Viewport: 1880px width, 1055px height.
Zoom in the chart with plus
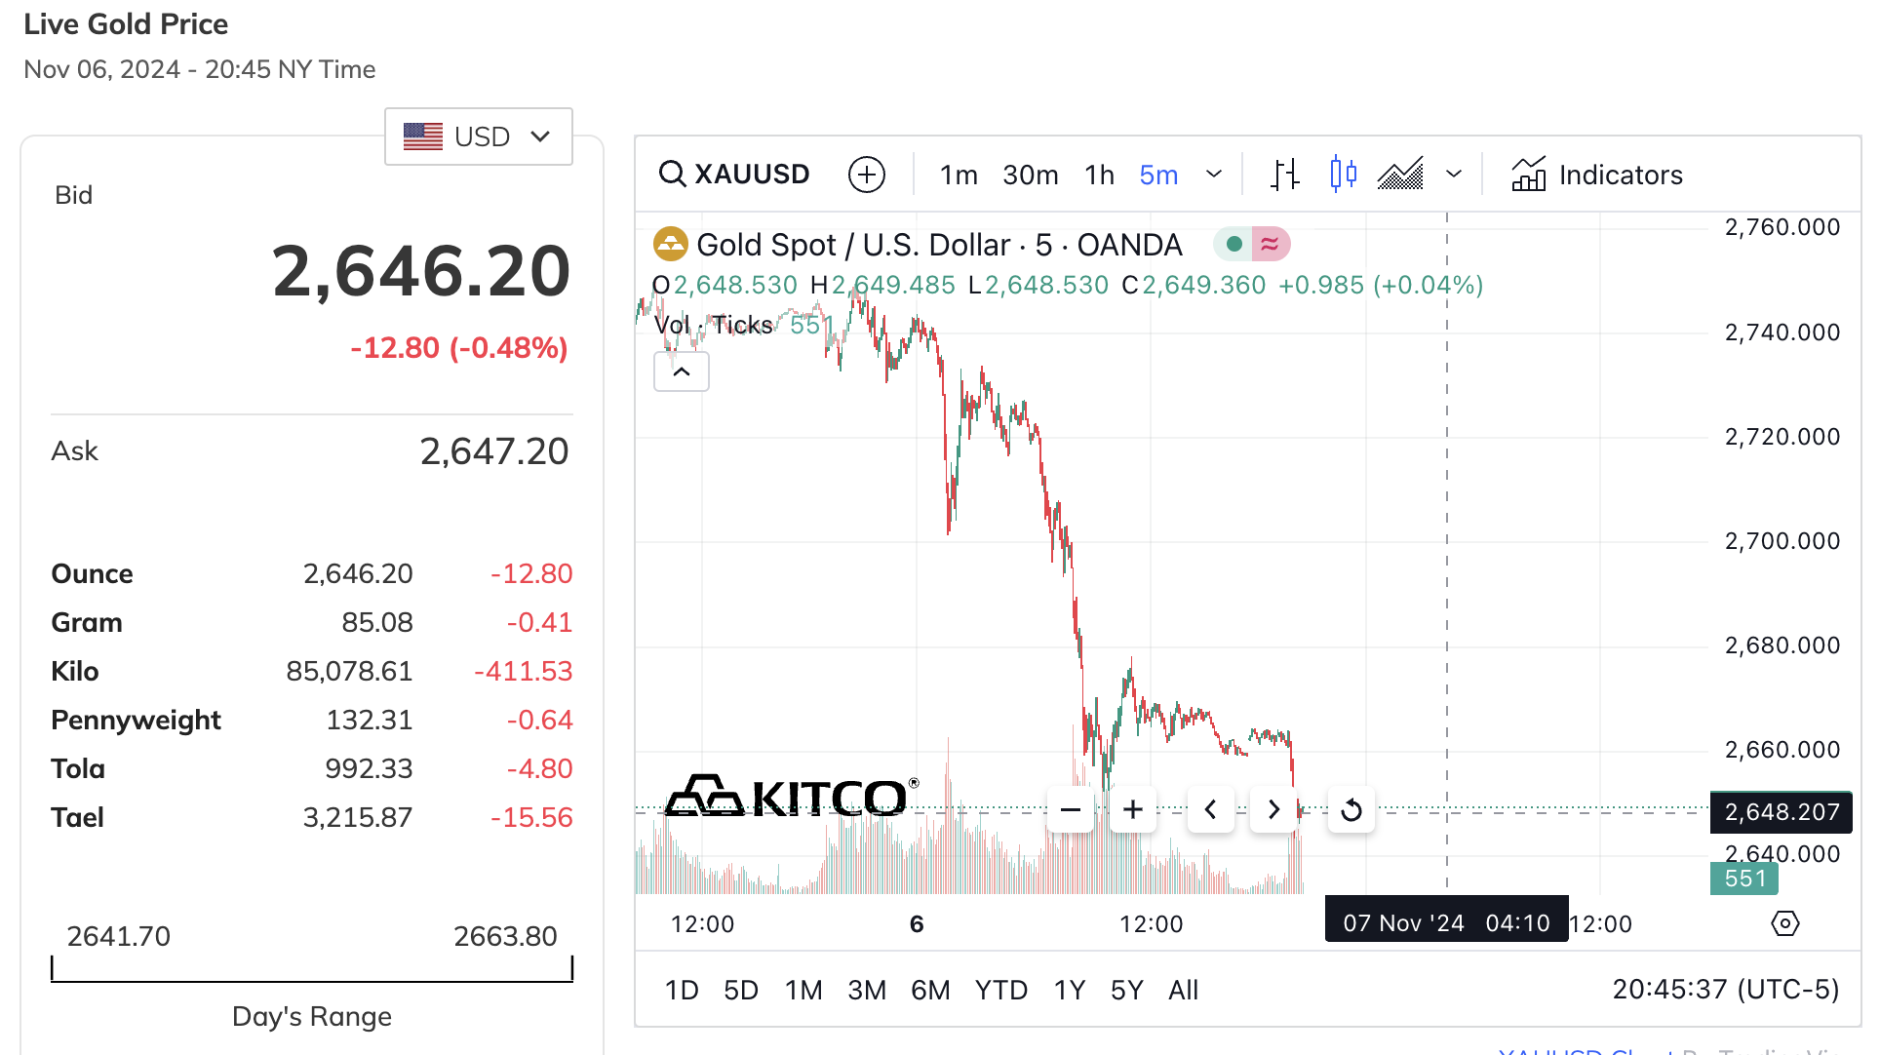1133,809
